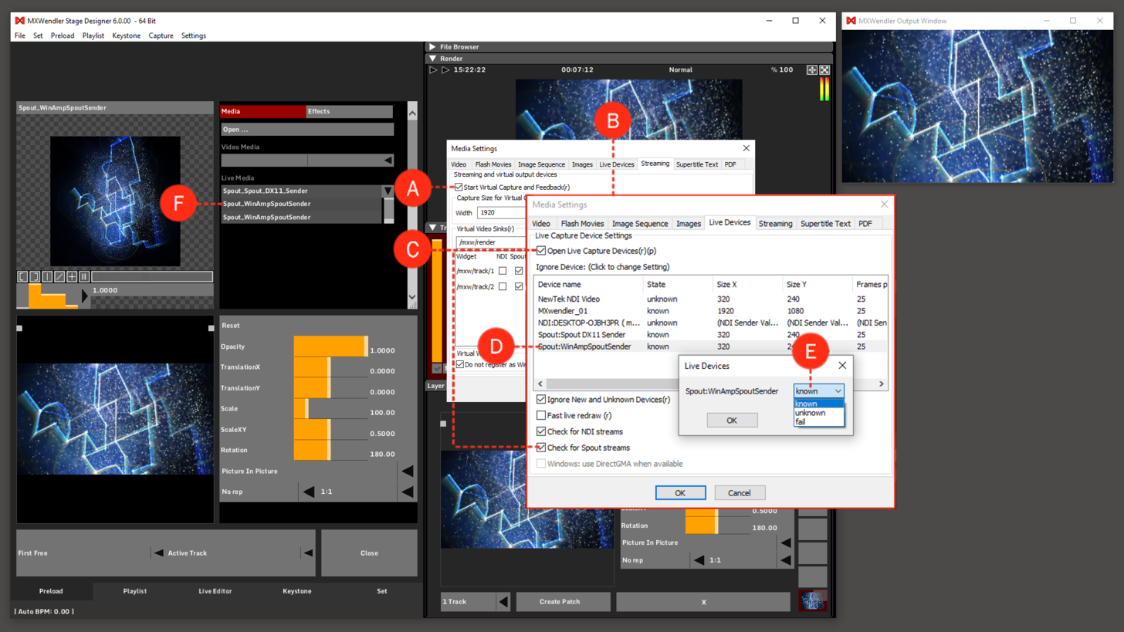Click the fullscreen expand icon in Render header
This screenshot has width=1124, height=632.
[x=824, y=70]
